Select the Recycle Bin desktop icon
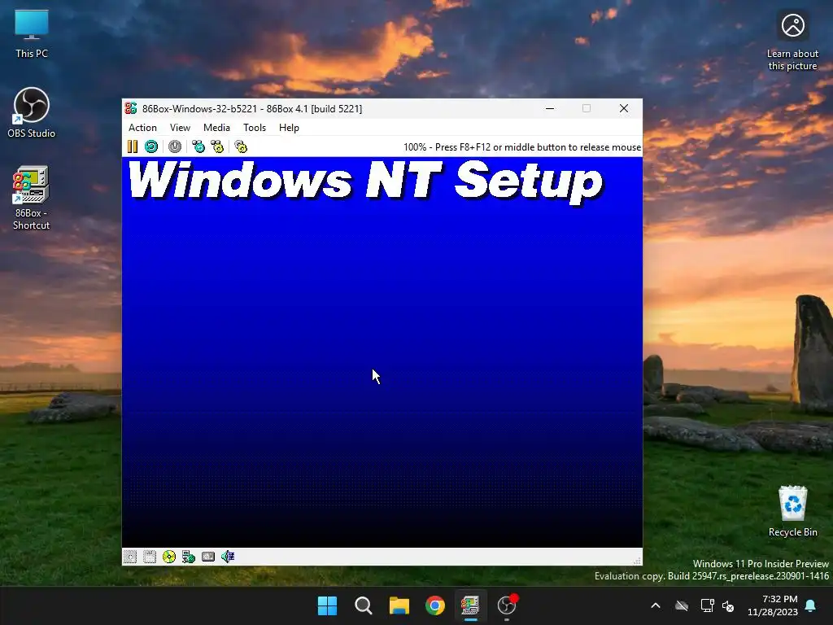Screen dimensions: 833x625 pos(792,511)
